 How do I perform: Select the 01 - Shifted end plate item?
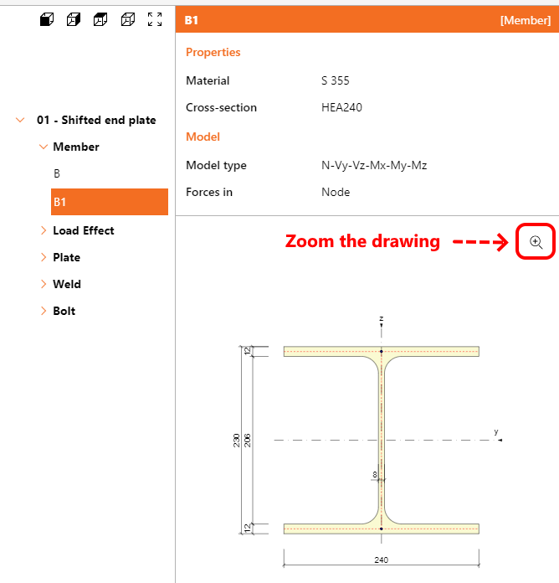96,120
